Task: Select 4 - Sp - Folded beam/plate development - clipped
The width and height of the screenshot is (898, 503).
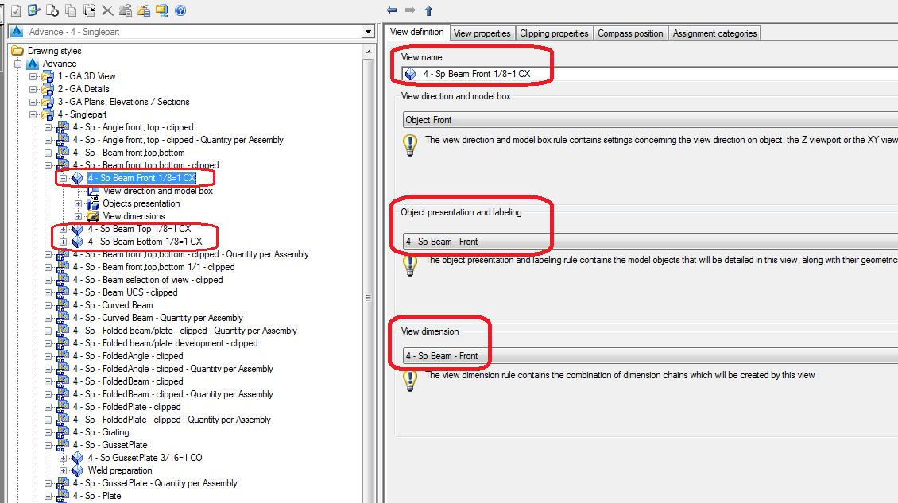Action: [165, 343]
